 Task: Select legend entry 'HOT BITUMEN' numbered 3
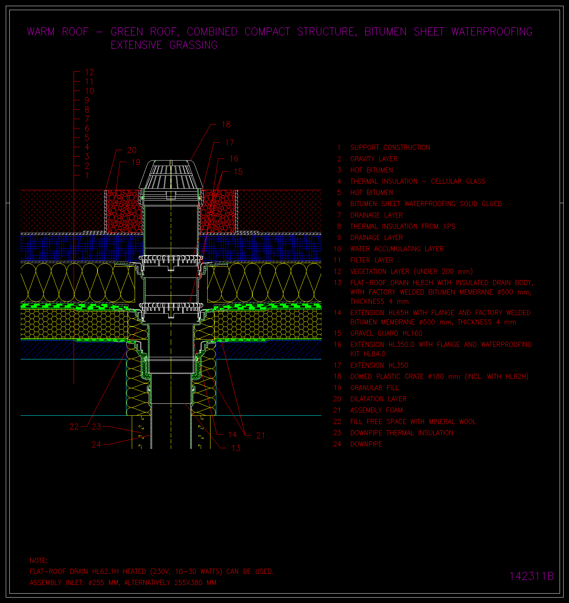click(x=372, y=170)
